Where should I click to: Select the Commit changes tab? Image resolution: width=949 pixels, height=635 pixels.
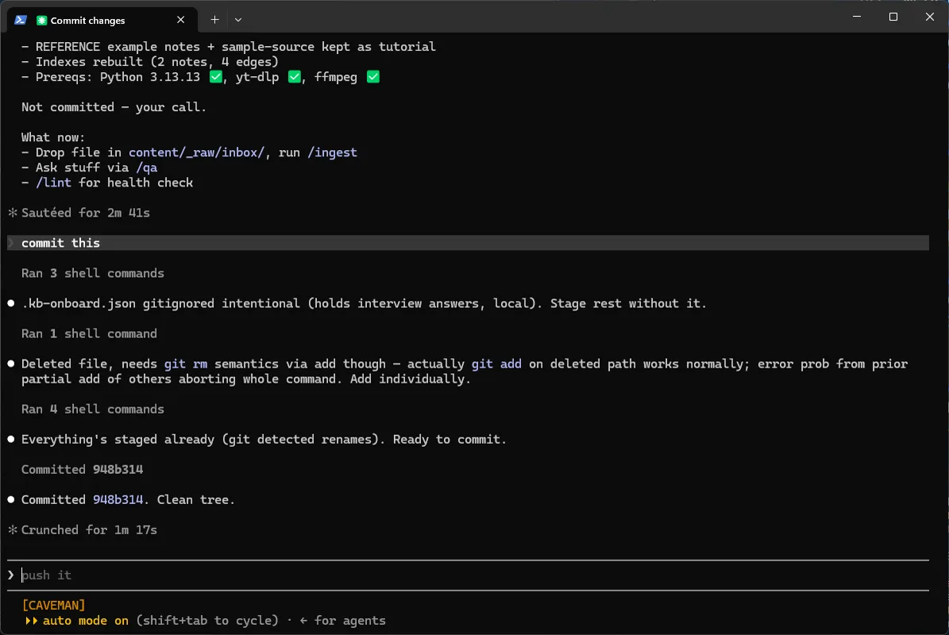pos(102,20)
